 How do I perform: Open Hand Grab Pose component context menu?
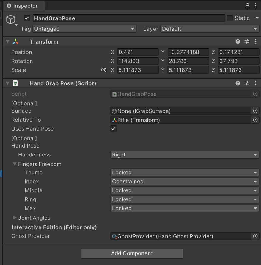[256, 83]
